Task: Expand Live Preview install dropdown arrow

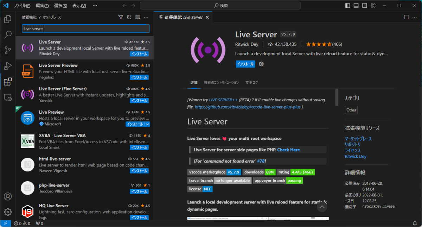Action: pos(147,124)
